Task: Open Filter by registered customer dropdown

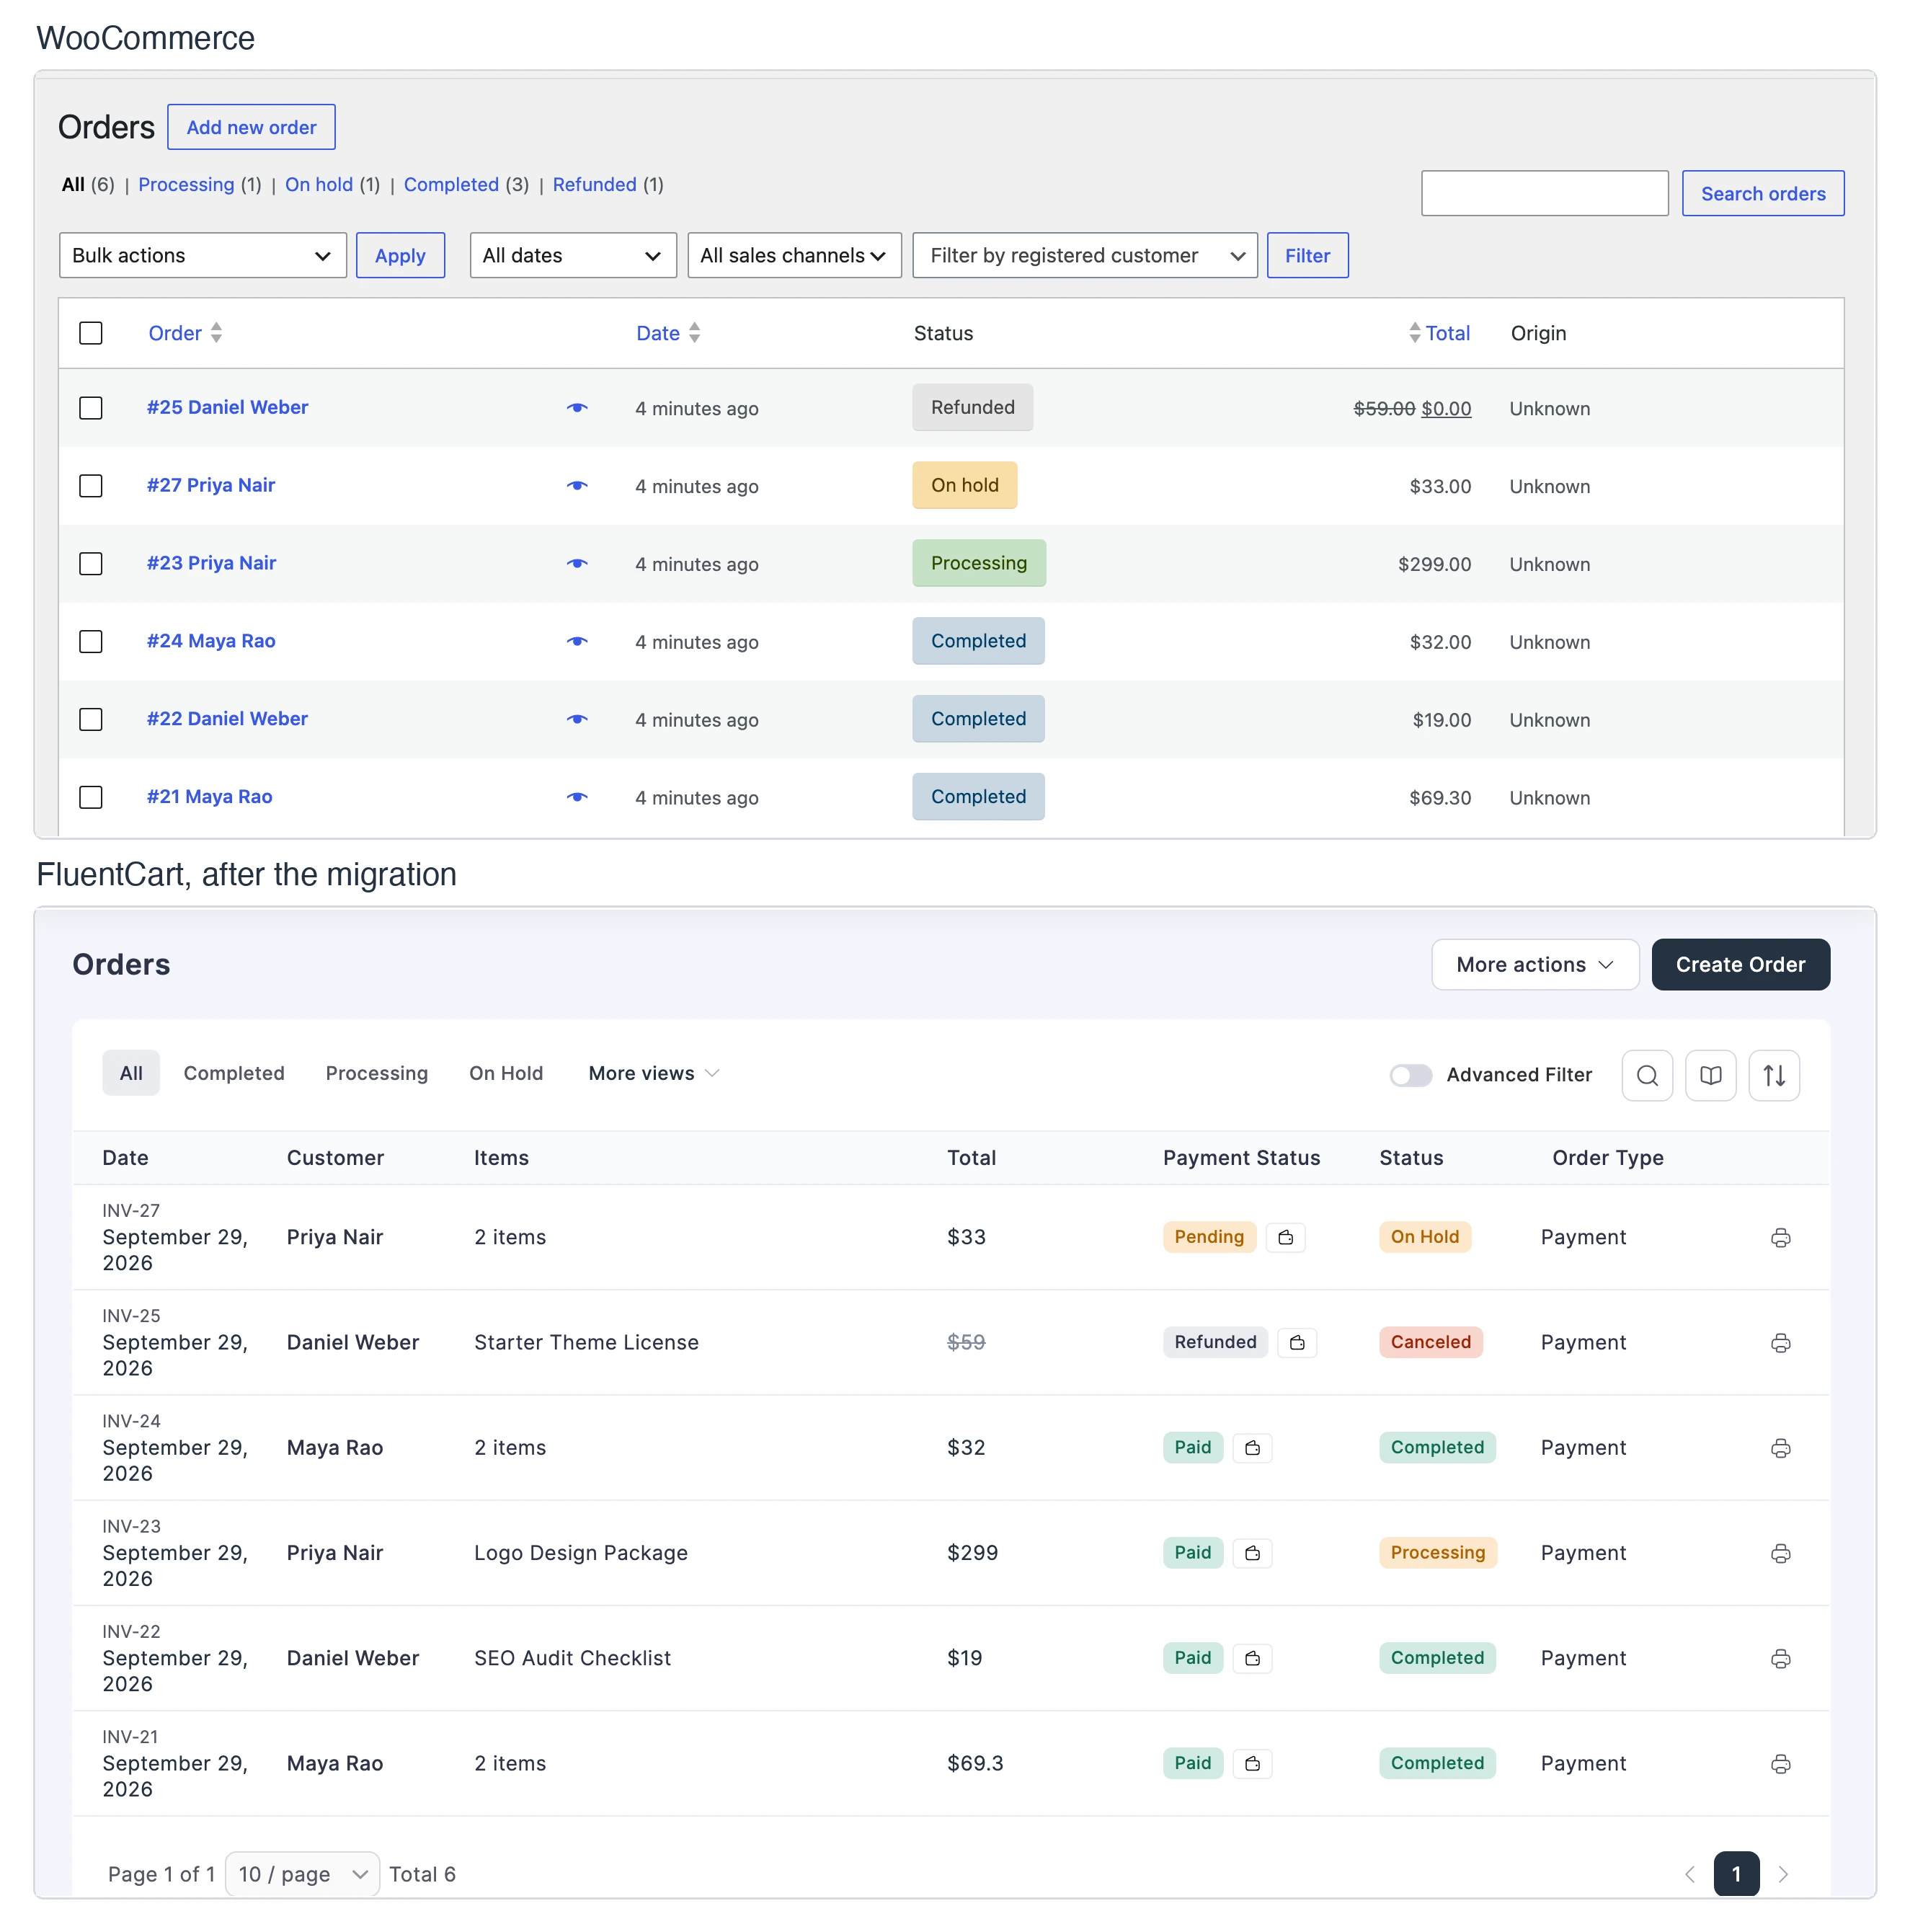Action: (1085, 255)
